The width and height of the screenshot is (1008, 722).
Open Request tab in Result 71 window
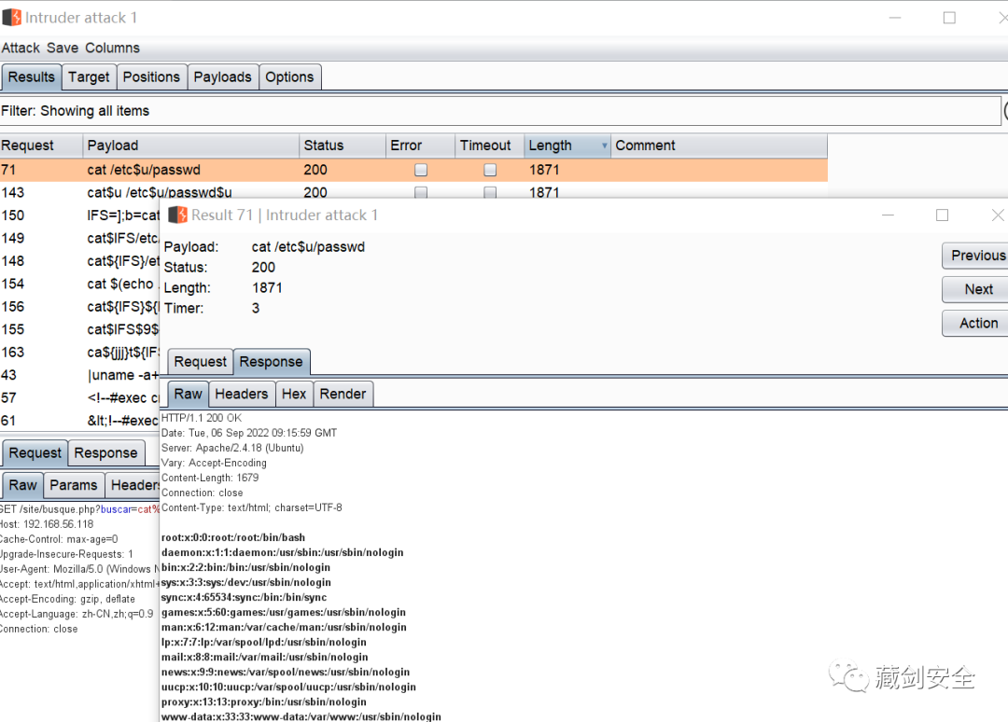tap(200, 362)
